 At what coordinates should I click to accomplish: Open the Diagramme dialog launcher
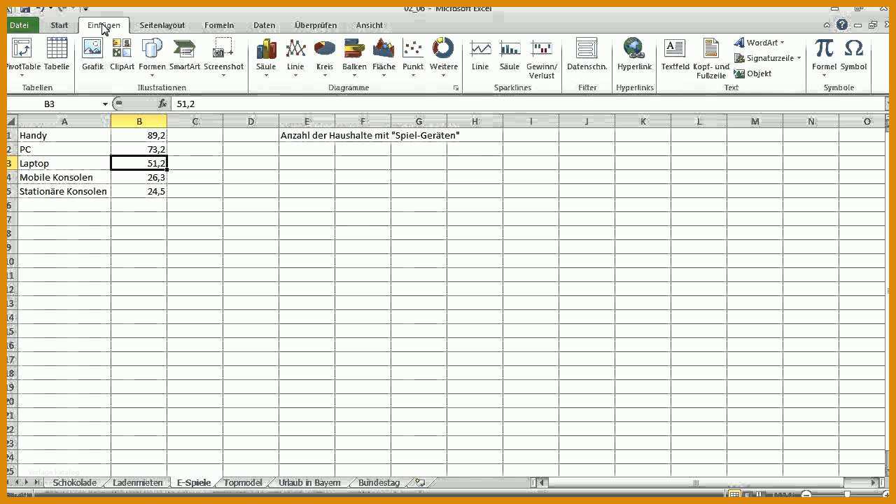click(x=456, y=88)
